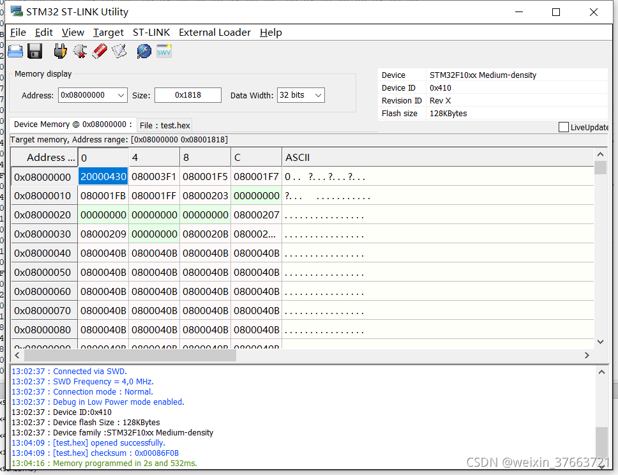The height and width of the screenshot is (475, 618).
Task: Click the Device ID value 0x410
Action: point(441,88)
